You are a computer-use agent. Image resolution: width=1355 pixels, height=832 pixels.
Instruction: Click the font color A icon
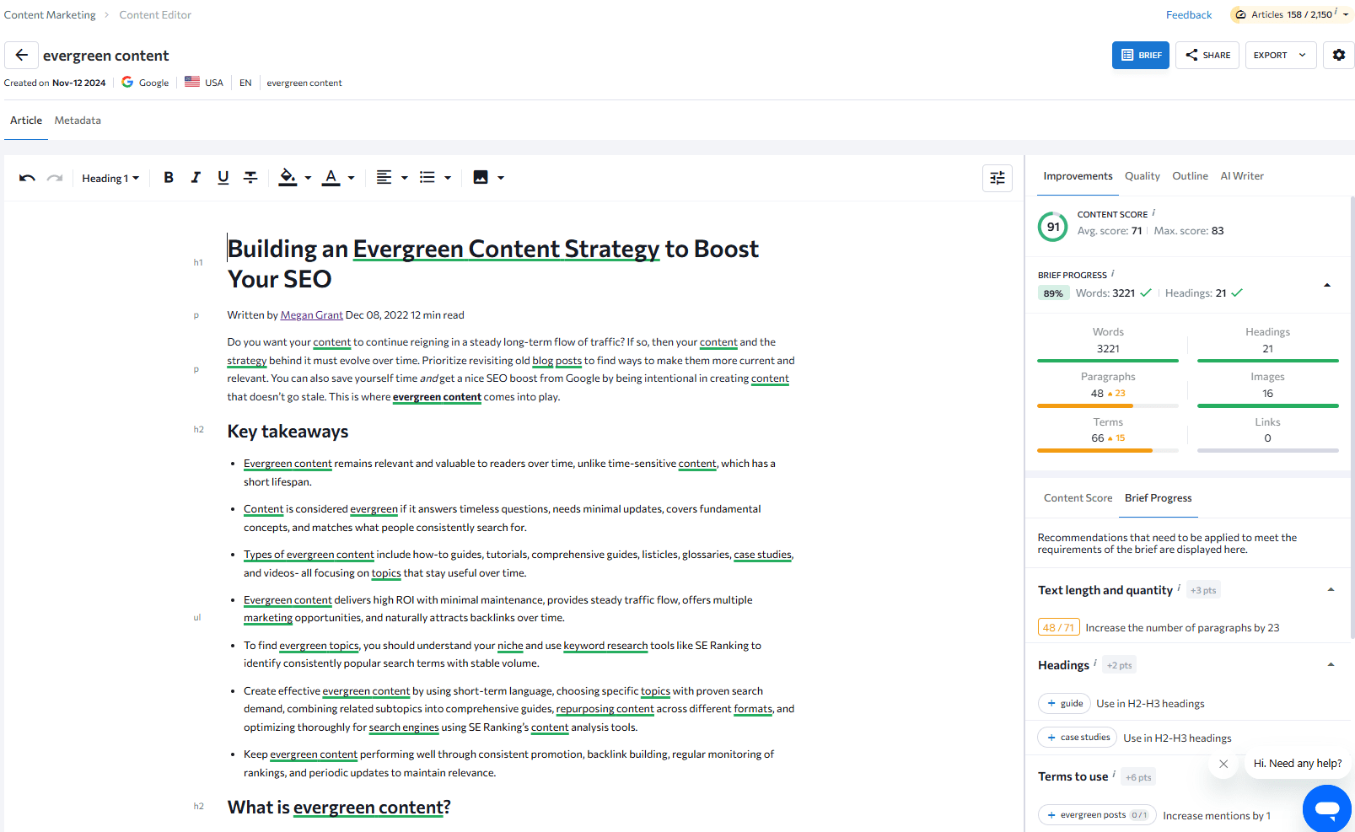[331, 178]
